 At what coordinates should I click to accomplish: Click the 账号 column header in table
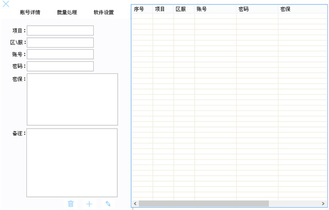[x=215, y=9]
